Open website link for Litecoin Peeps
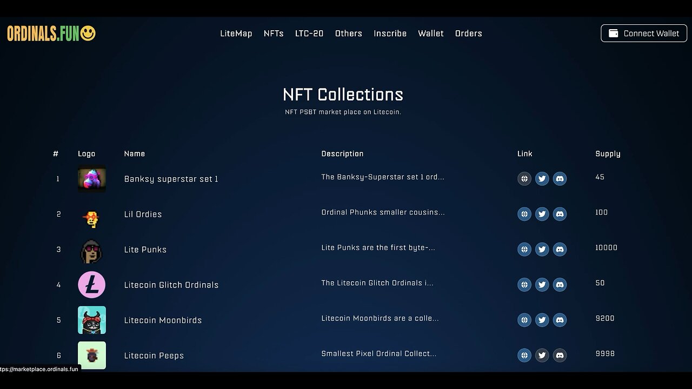Viewport: 692px width, 389px height. click(x=524, y=355)
